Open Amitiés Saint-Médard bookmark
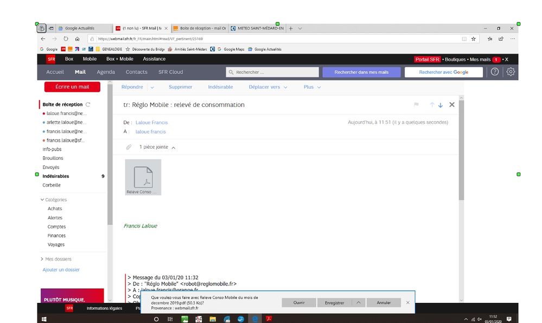The image size is (542, 323). pyautogui.click(x=187, y=49)
